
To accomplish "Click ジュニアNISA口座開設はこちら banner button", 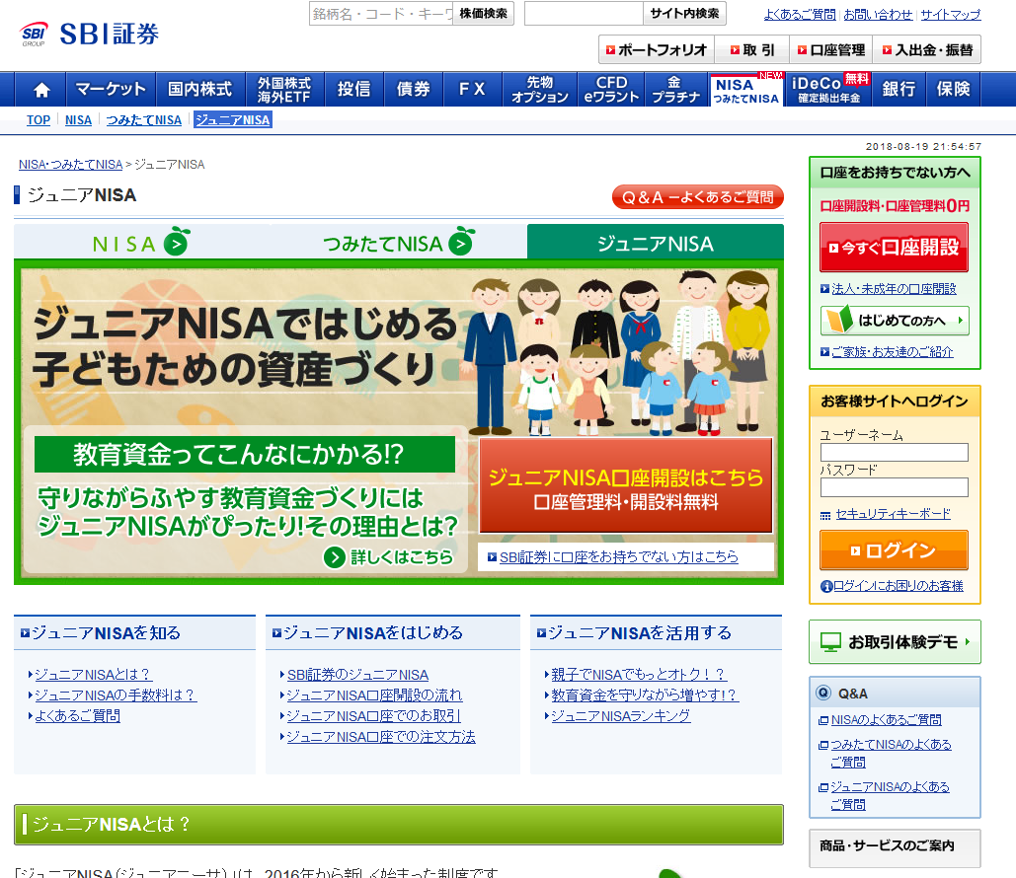I will tap(626, 485).
